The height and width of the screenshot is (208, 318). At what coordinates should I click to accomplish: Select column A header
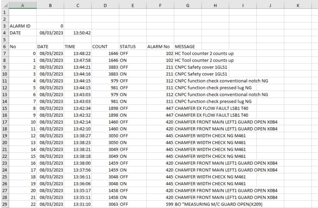pyautogui.click(x=22, y=4)
